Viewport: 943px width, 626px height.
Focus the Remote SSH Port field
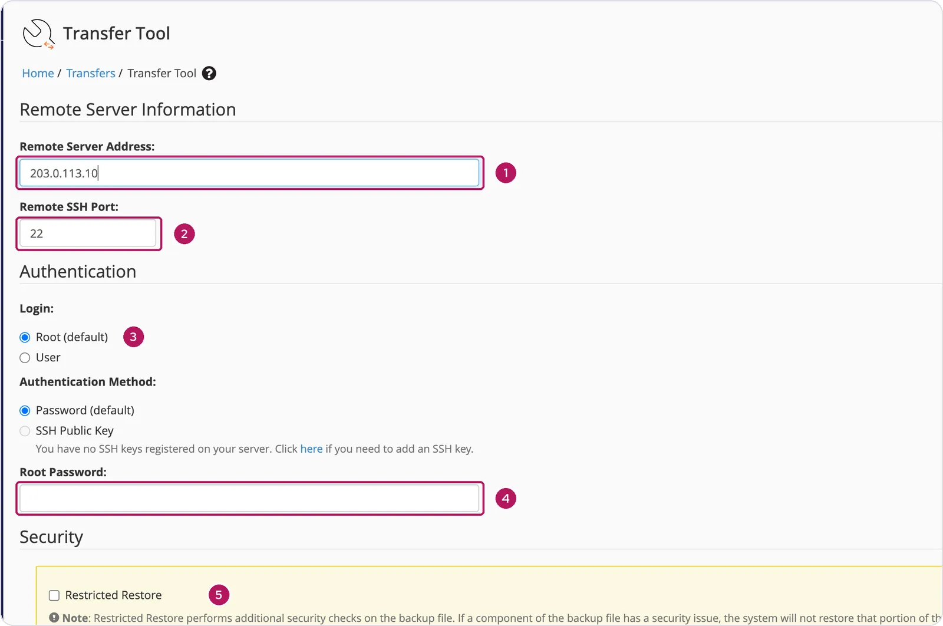pyautogui.click(x=88, y=233)
